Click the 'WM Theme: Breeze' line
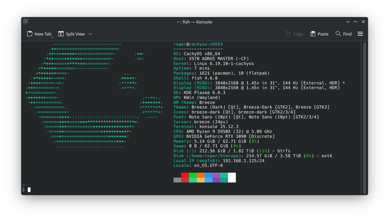389x220 pixels. click(194, 102)
